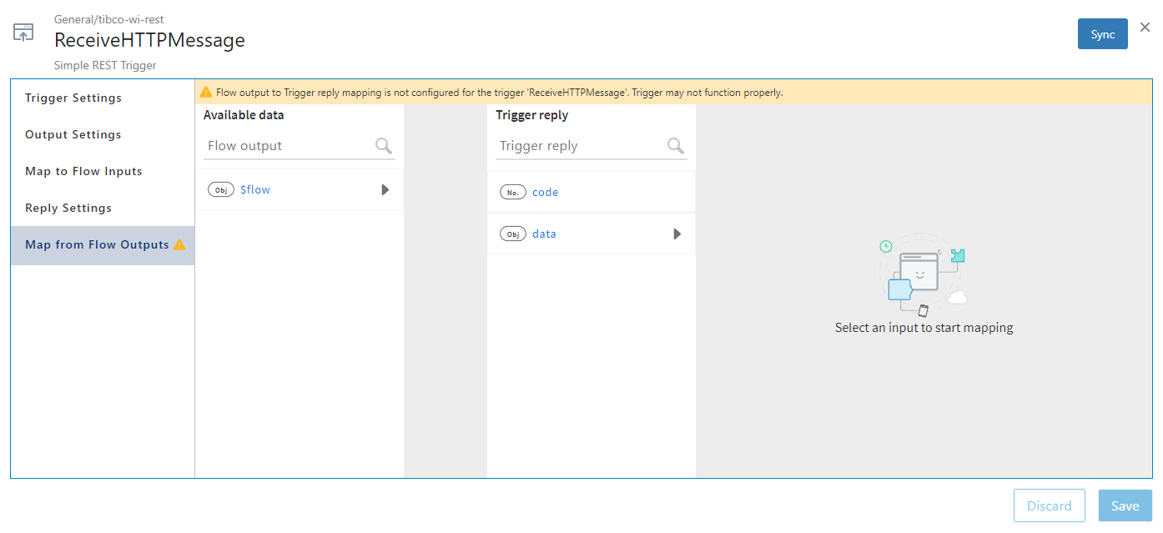Switch to Output Settings tab
Screen dimensions: 1163x533
tap(73, 134)
